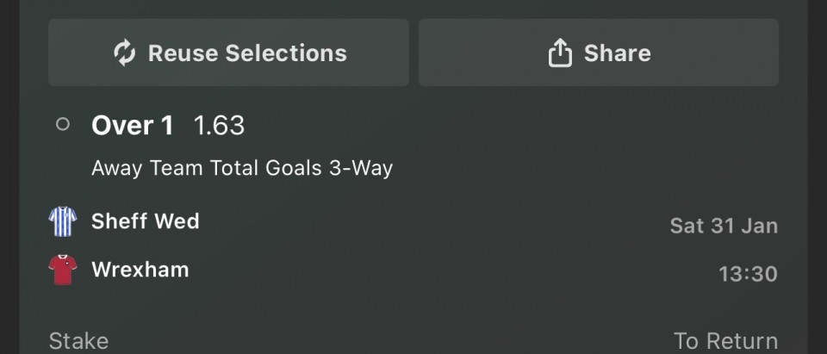
Task: Click the Wrexham red jersey icon
Action: [63, 270]
